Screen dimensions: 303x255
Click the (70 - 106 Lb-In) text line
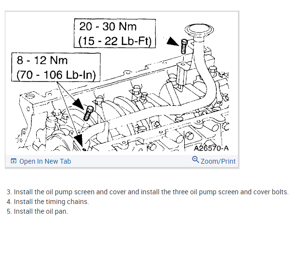pyautogui.click(x=56, y=75)
